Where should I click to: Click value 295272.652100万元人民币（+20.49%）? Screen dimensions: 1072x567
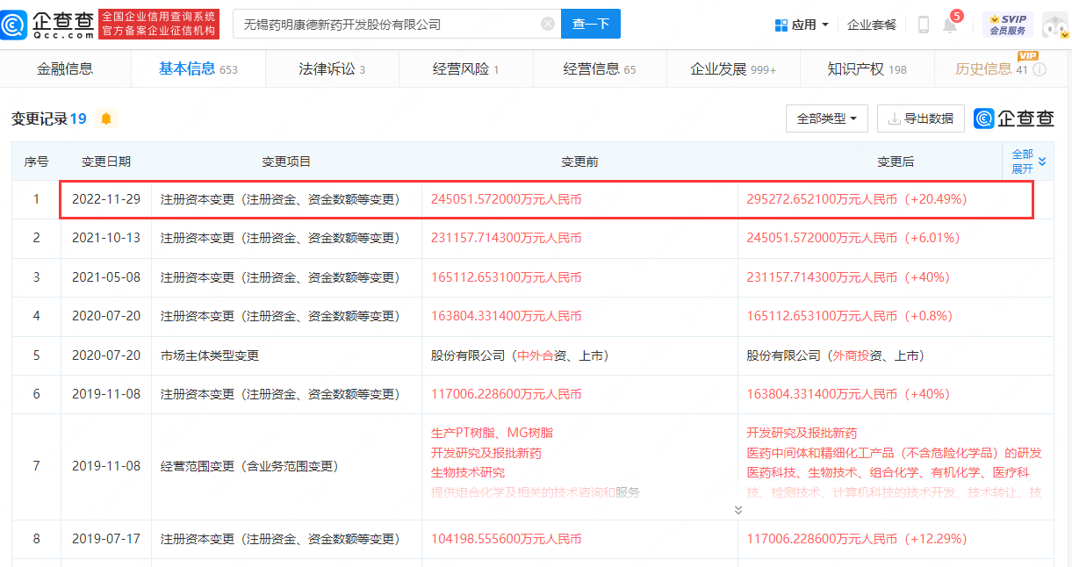click(860, 199)
